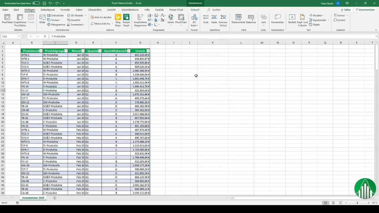Open the Quartal filter dropdown
The width and height of the screenshot is (379, 213).
click(x=100, y=51)
